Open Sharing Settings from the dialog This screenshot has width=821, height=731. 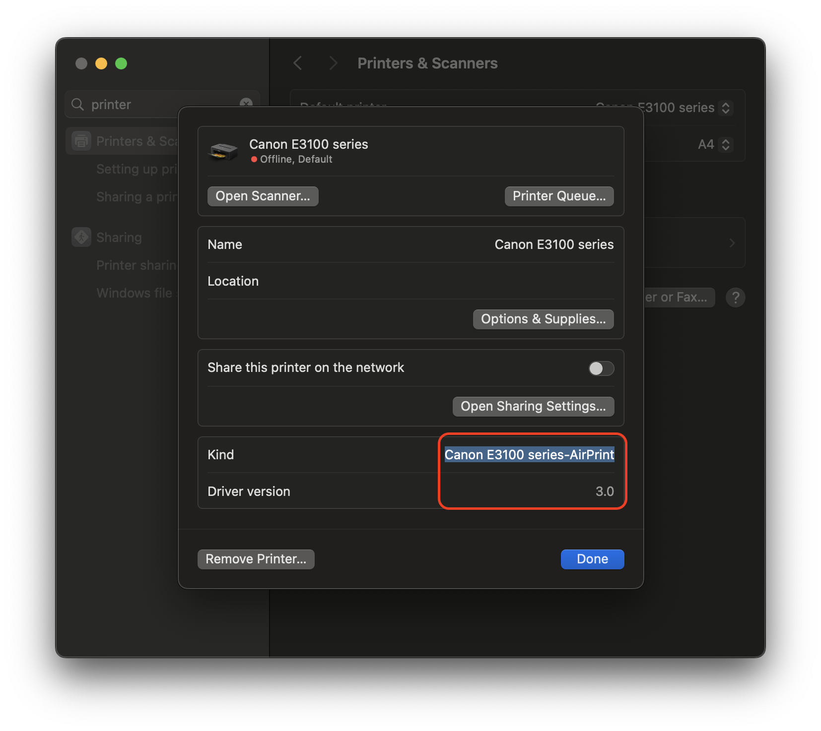tap(533, 406)
